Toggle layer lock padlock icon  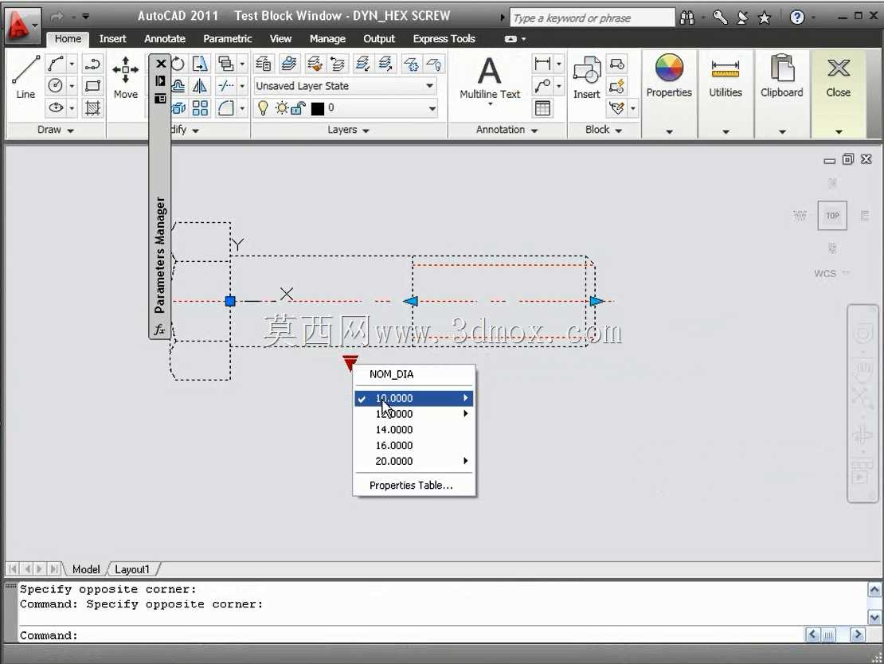click(x=299, y=107)
